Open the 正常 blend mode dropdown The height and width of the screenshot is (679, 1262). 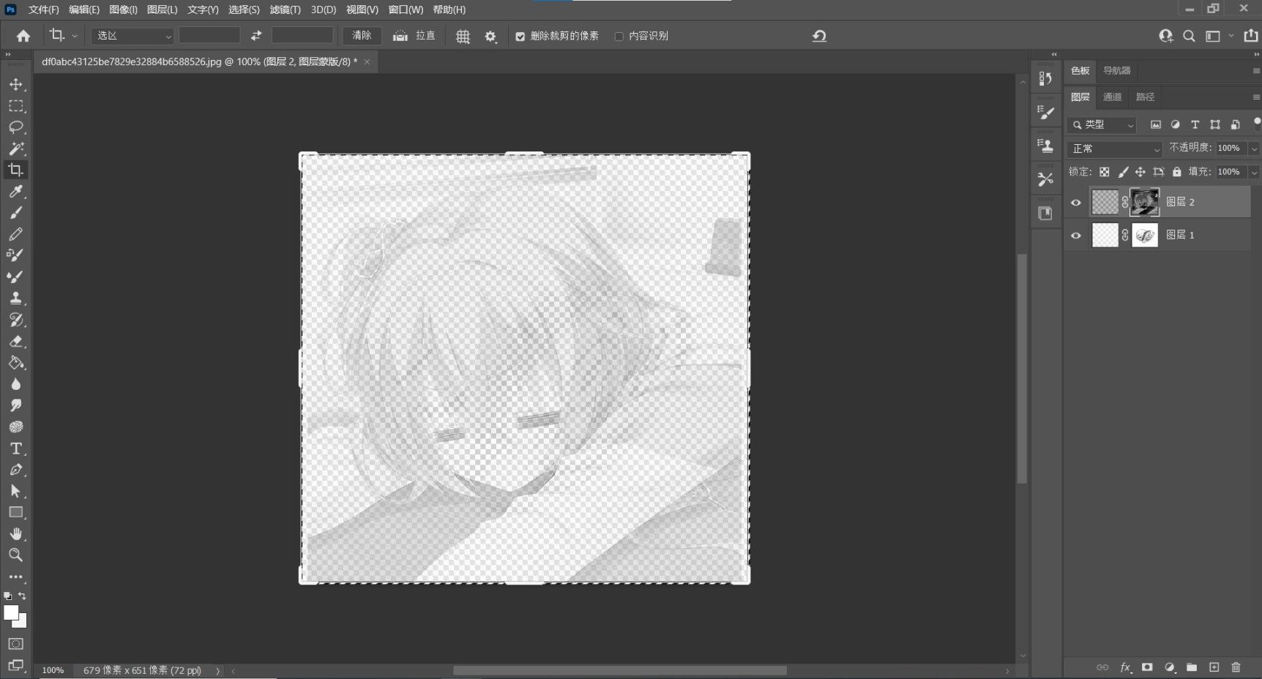tap(1114, 149)
